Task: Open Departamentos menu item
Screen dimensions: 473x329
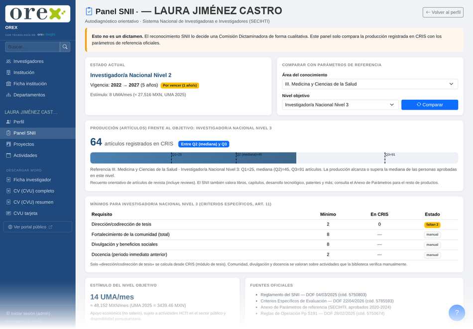Action: [38, 95]
